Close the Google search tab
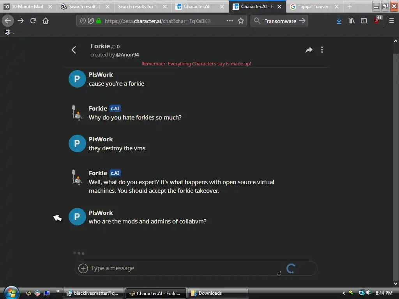 [337, 7]
